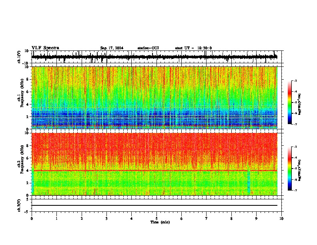The image size is (317, 245).
Task: Click the ch.1 color bar log(PSD) units label
Action: click(x=300, y=104)
